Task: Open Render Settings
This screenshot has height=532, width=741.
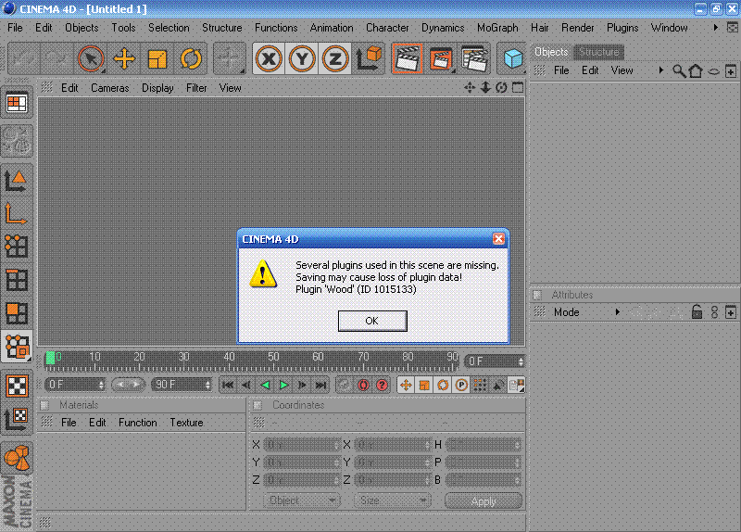Action: coord(474,59)
